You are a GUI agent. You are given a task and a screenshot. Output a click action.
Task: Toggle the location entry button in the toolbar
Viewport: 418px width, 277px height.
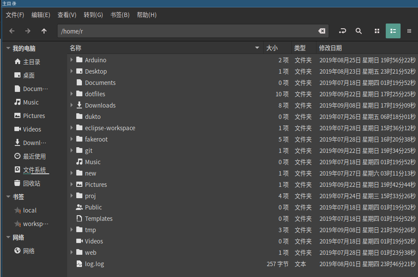click(x=343, y=31)
